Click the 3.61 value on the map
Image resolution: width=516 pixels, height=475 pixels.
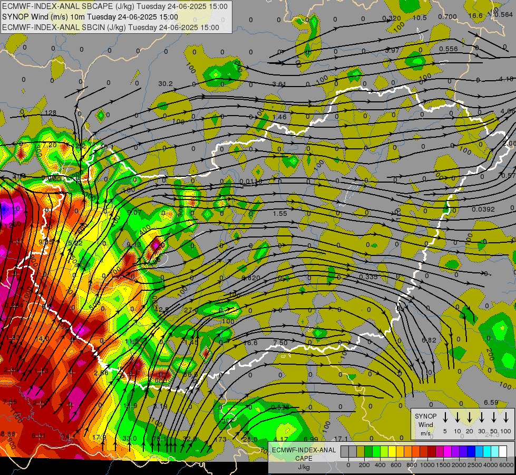[x=279, y=84]
